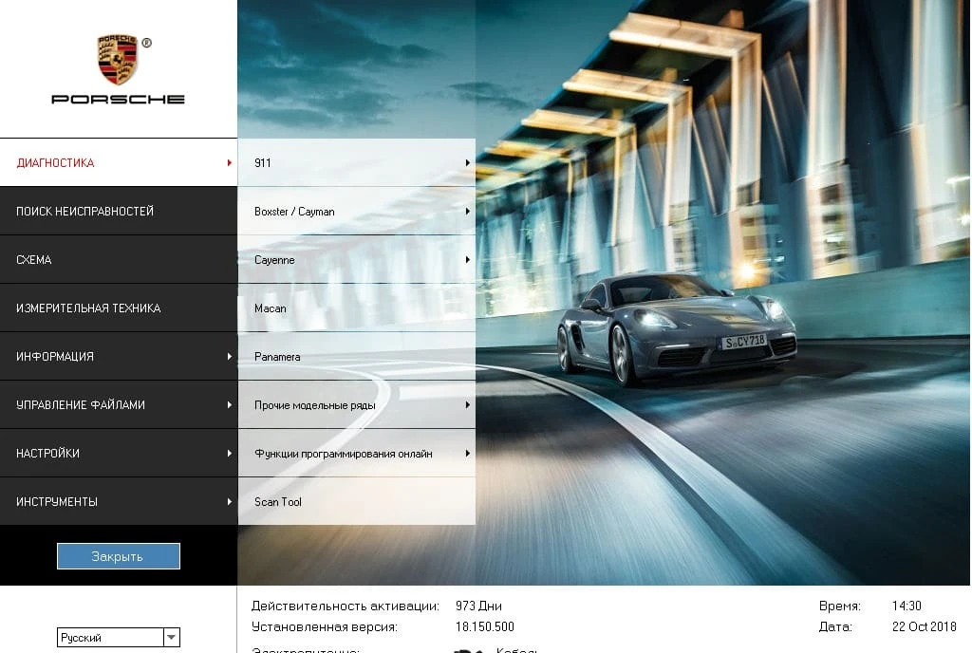This screenshot has width=972, height=653.
Task: Click the blue Закрыть button
Action: (x=119, y=556)
